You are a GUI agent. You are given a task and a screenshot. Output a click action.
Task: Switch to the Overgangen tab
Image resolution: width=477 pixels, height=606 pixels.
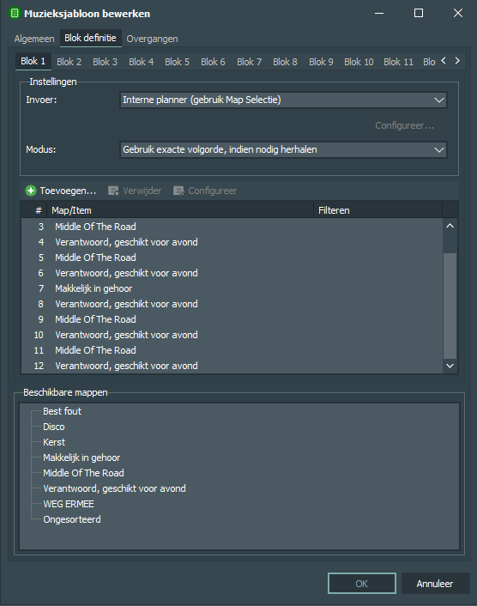pos(152,39)
